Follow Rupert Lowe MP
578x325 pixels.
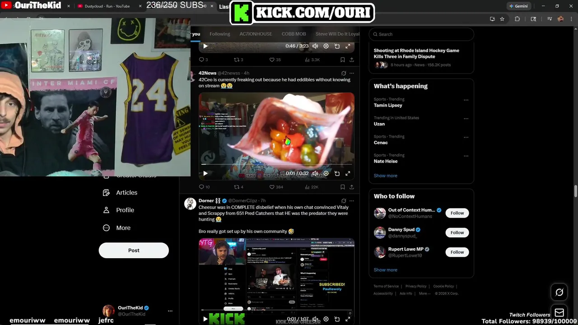(457, 252)
